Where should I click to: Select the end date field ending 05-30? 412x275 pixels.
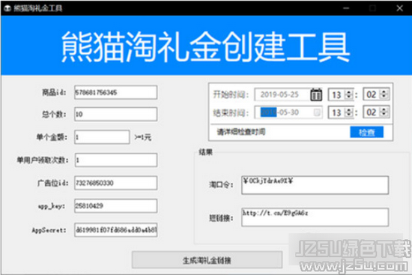tap(288, 112)
